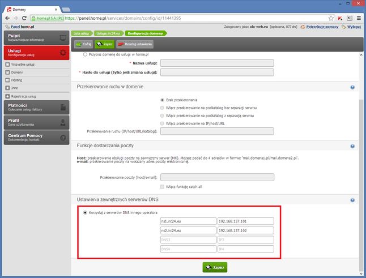The image size is (366, 278).
Task: Click Resetuj ustawienia button
Action: point(135,44)
